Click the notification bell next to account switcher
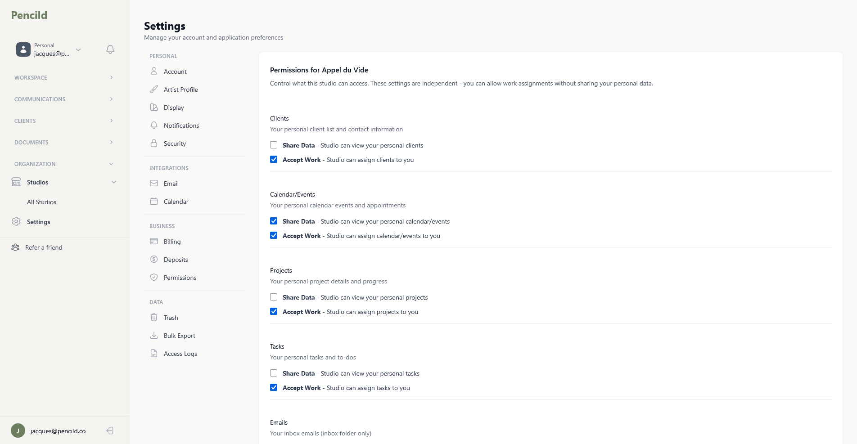 click(x=110, y=49)
